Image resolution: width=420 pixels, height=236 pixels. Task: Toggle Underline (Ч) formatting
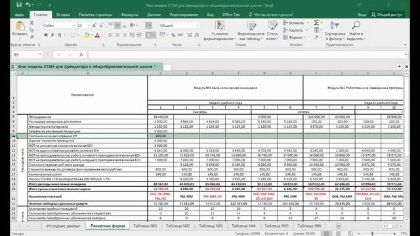coord(60,35)
